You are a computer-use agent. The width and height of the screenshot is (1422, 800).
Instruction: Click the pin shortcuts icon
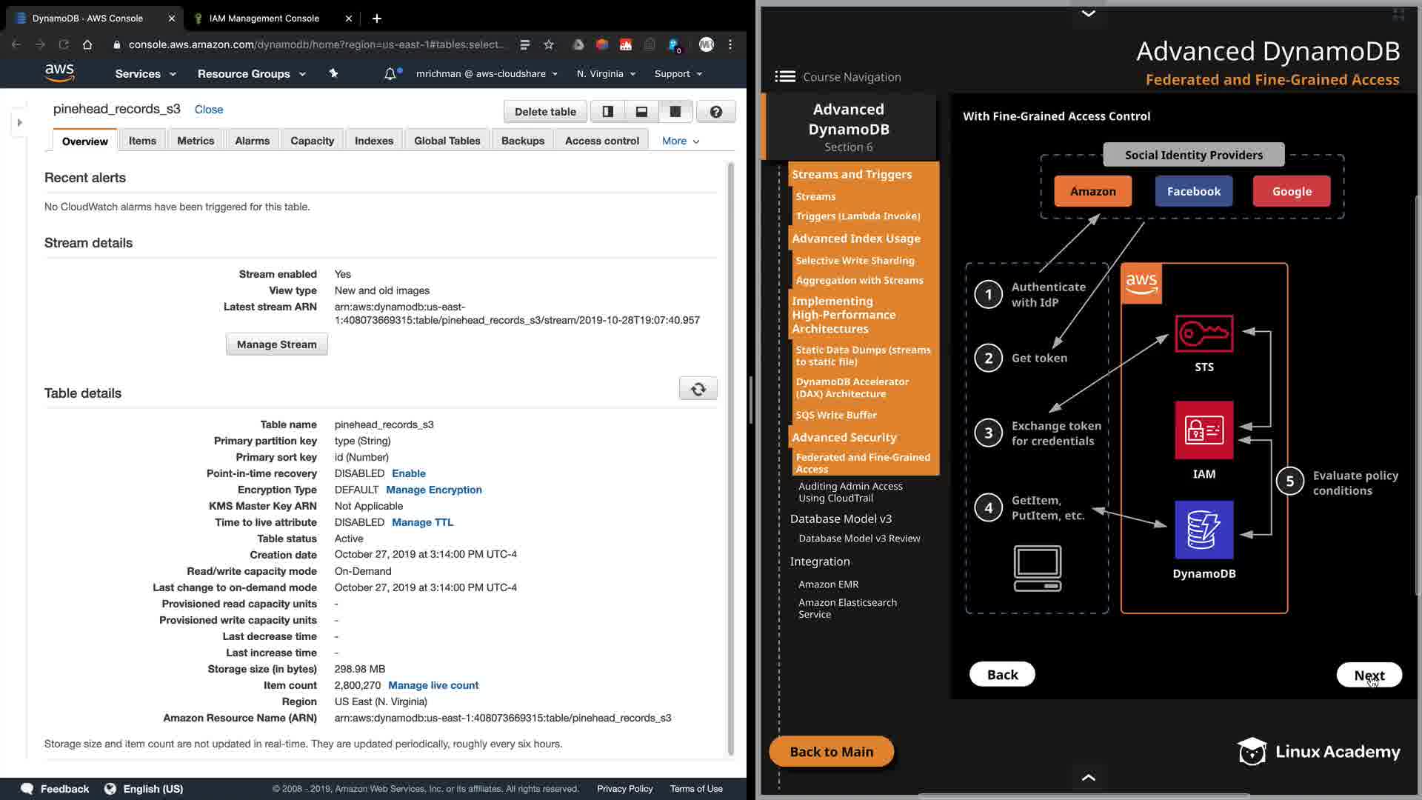pos(333,73)
